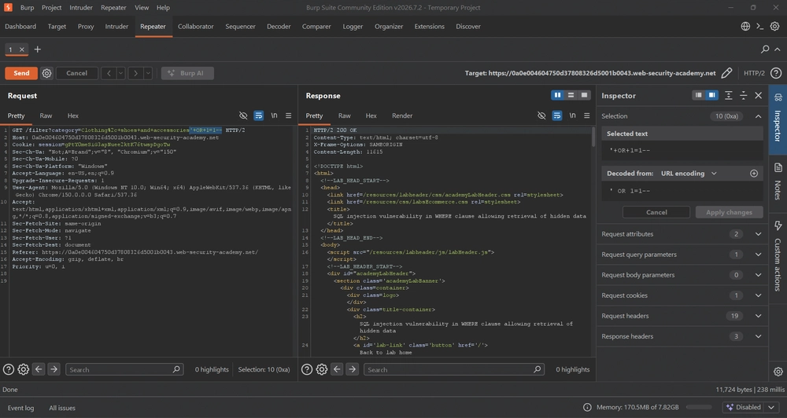This screenshot has width=787, height=418.
Task: Go to next match in Response search
Action: pyautogui.click(x=353, y=370)
